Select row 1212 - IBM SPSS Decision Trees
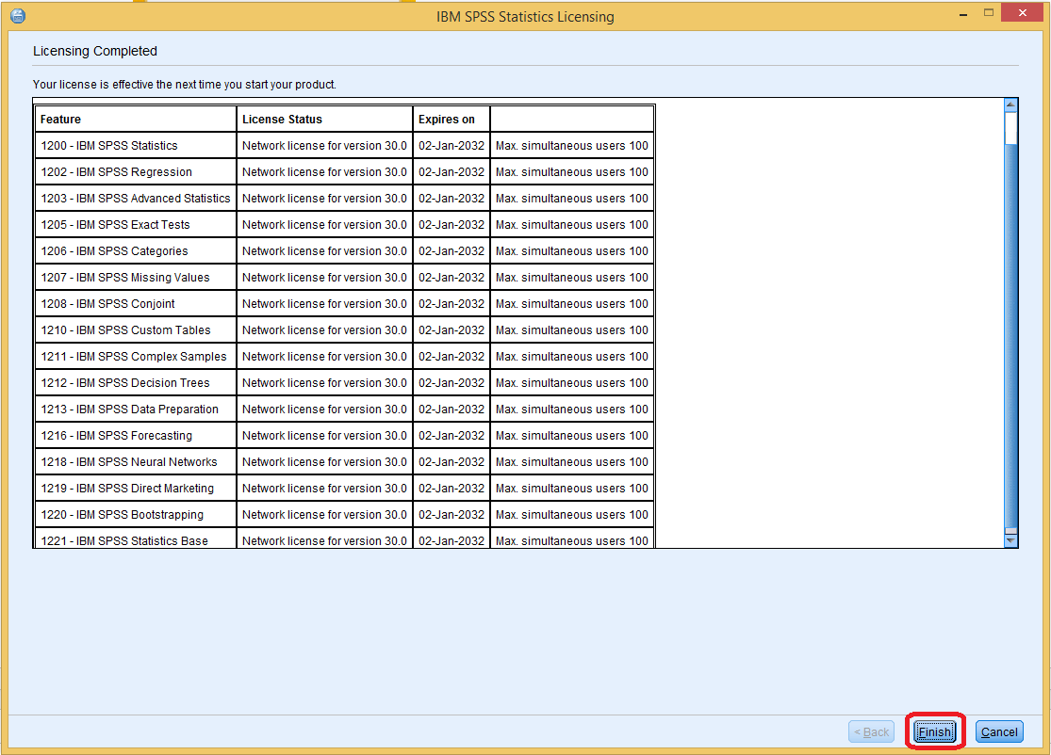This screenshot has height=755, width=1051. pos(345,383)
